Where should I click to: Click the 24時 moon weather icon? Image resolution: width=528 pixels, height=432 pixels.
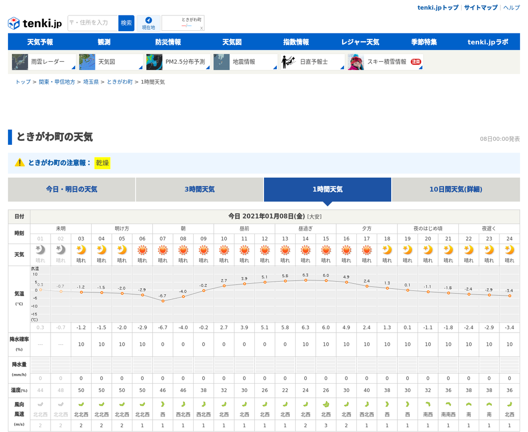click(509, 250)
